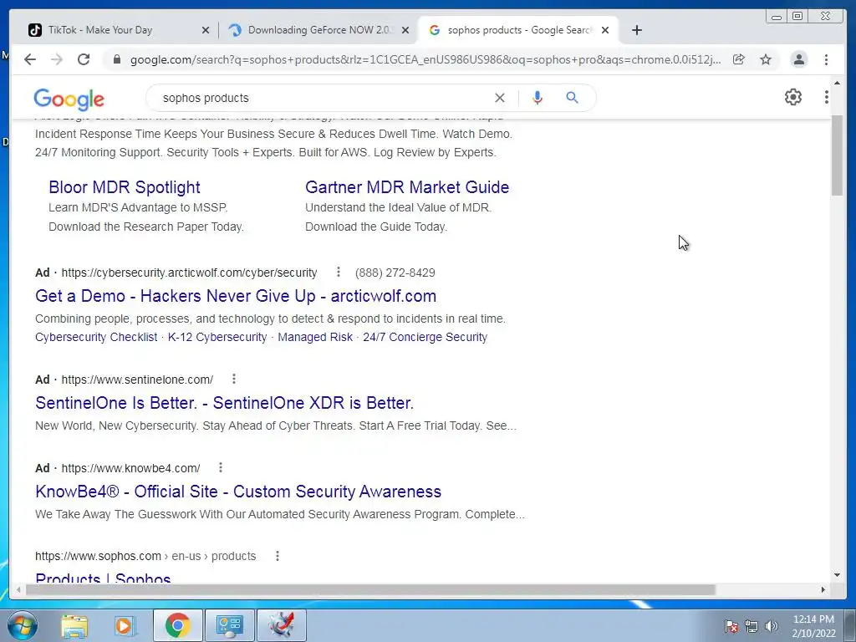Close the sophos products search tab
Screen dimensions: 856x642
(x=605, y=31)
